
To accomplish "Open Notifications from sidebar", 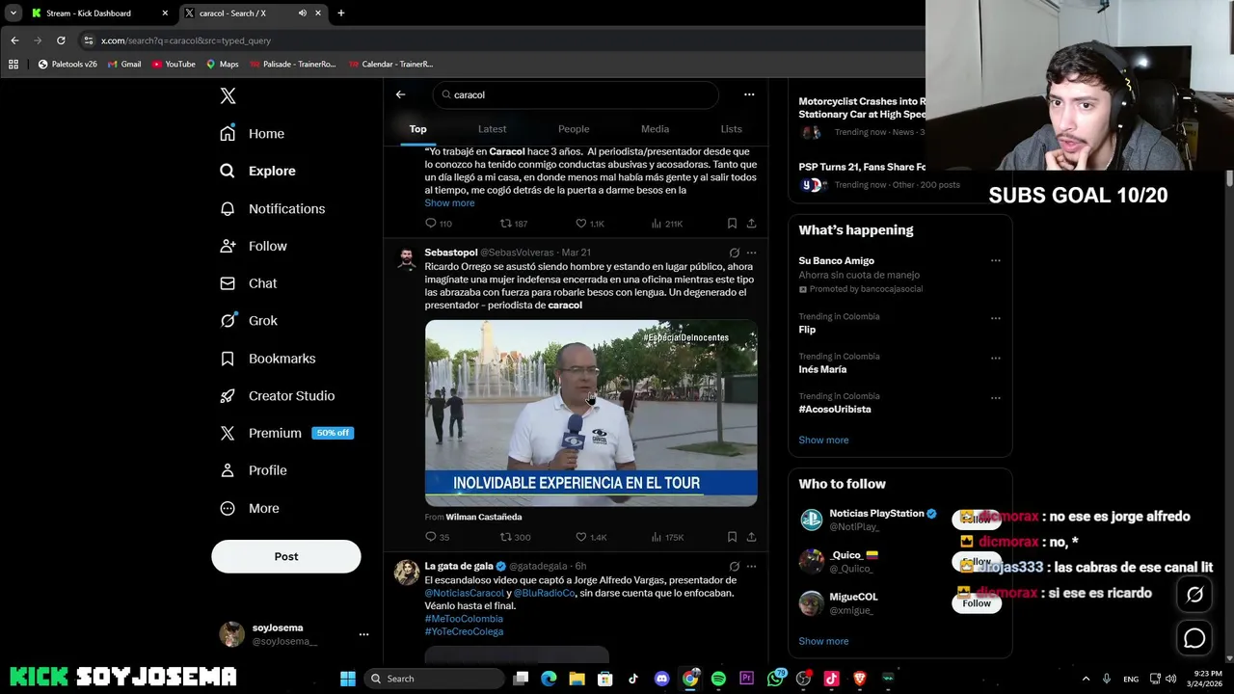I will click(272, 208).
